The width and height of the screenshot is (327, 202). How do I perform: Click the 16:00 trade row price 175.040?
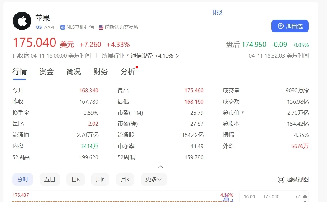(271, 197)
